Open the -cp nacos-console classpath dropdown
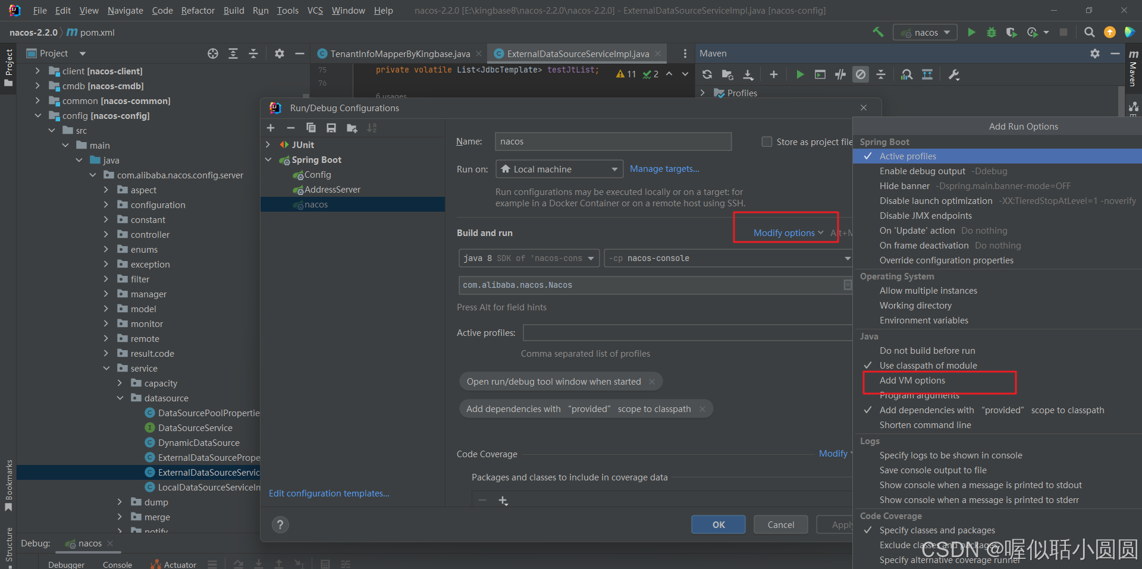The width and height of the screenshot is (1142, 569). point(729,259)
